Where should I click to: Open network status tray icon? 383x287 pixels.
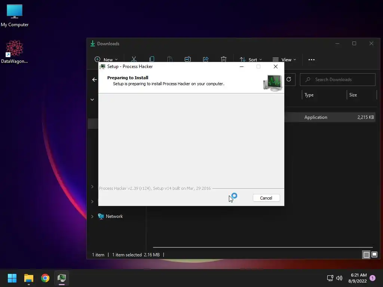point(330,278)
